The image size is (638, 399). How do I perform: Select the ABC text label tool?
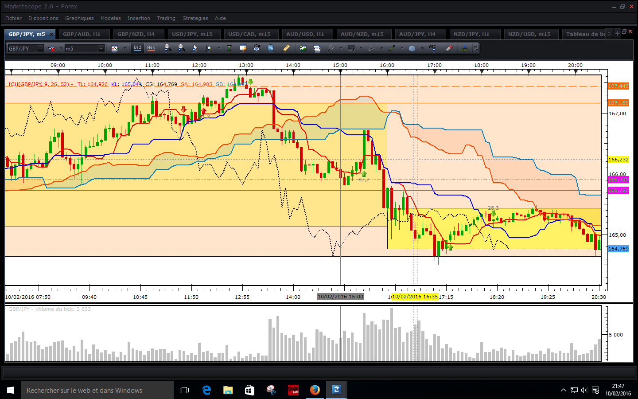tap(432, 48)
